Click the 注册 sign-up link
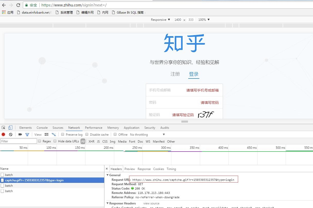Image resolution: width=313 pixels, height=208 pixels. [175, 74]
